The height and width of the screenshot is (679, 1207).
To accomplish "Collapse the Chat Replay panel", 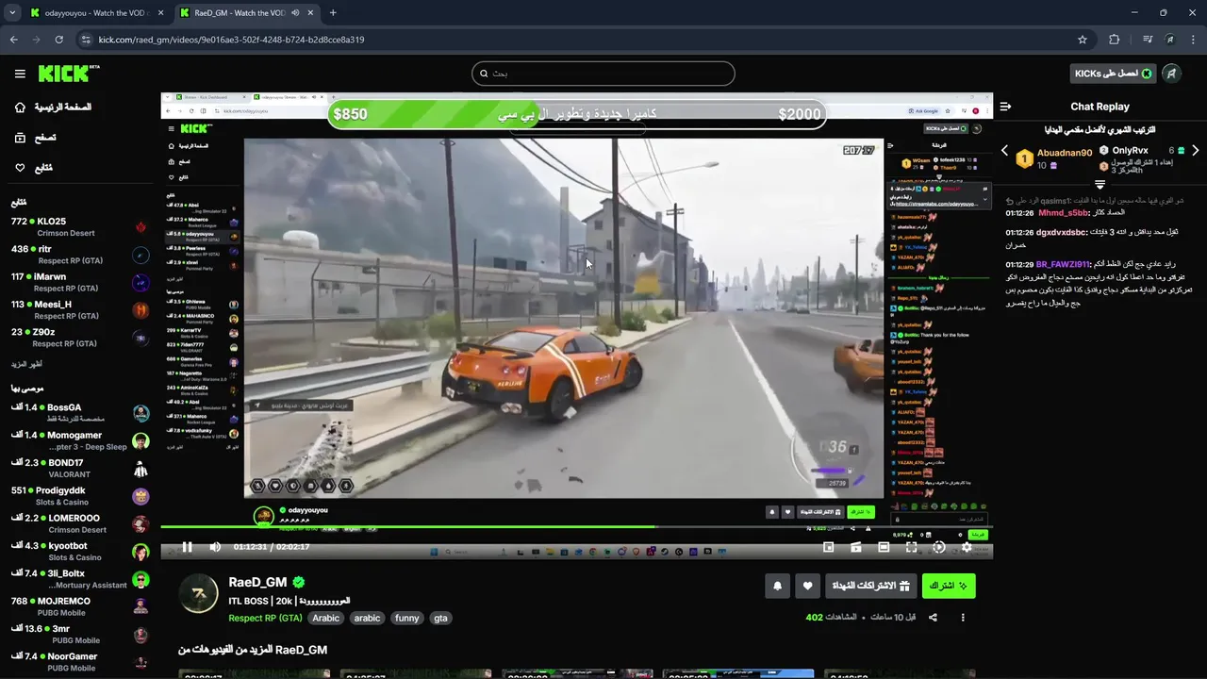I will point(1005,107).
